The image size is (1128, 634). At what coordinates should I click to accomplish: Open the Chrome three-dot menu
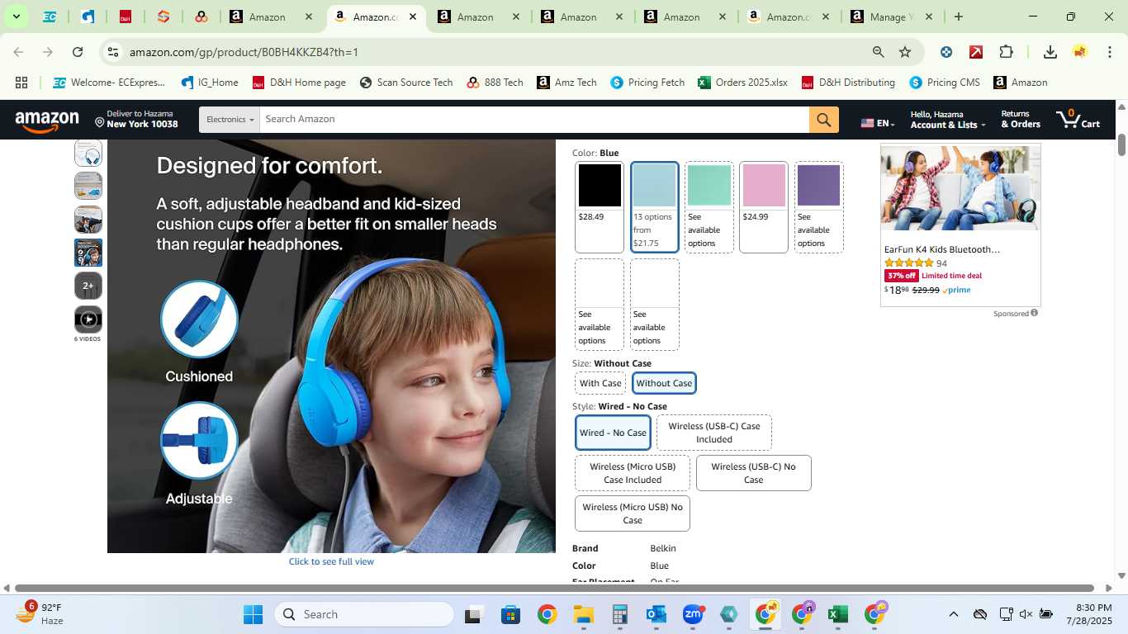pyautogui.click(x=1109, y=52)
